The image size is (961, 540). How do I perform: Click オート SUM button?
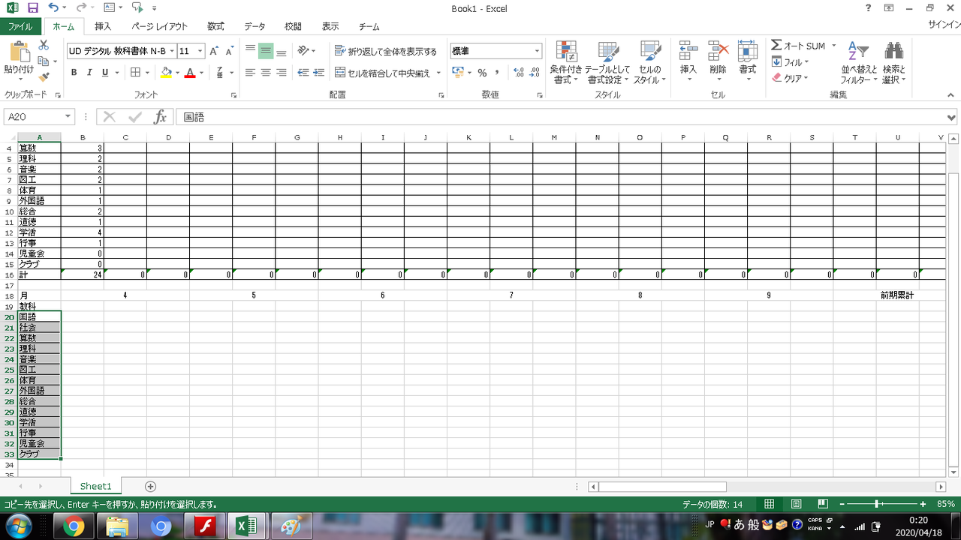point(798,46)
